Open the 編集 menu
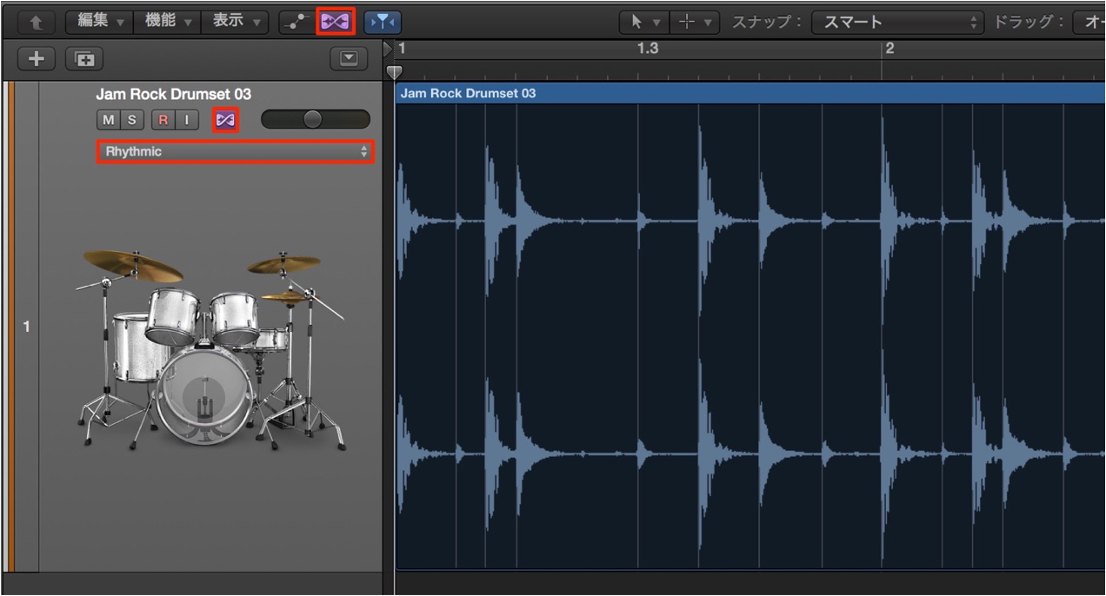 pyautogui.click(x=100, y=21)
